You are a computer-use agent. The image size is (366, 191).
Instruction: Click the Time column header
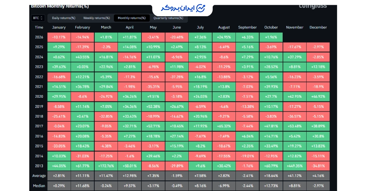click(39, 27)
